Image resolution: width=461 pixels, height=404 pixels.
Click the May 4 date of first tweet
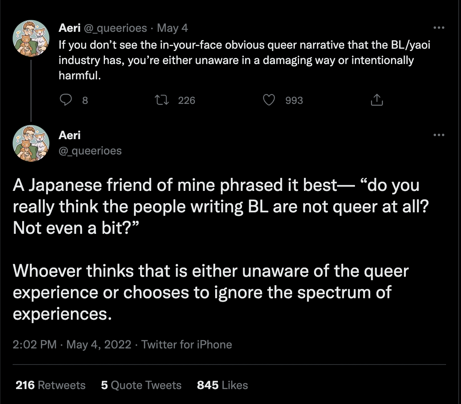tap(173, 28)
